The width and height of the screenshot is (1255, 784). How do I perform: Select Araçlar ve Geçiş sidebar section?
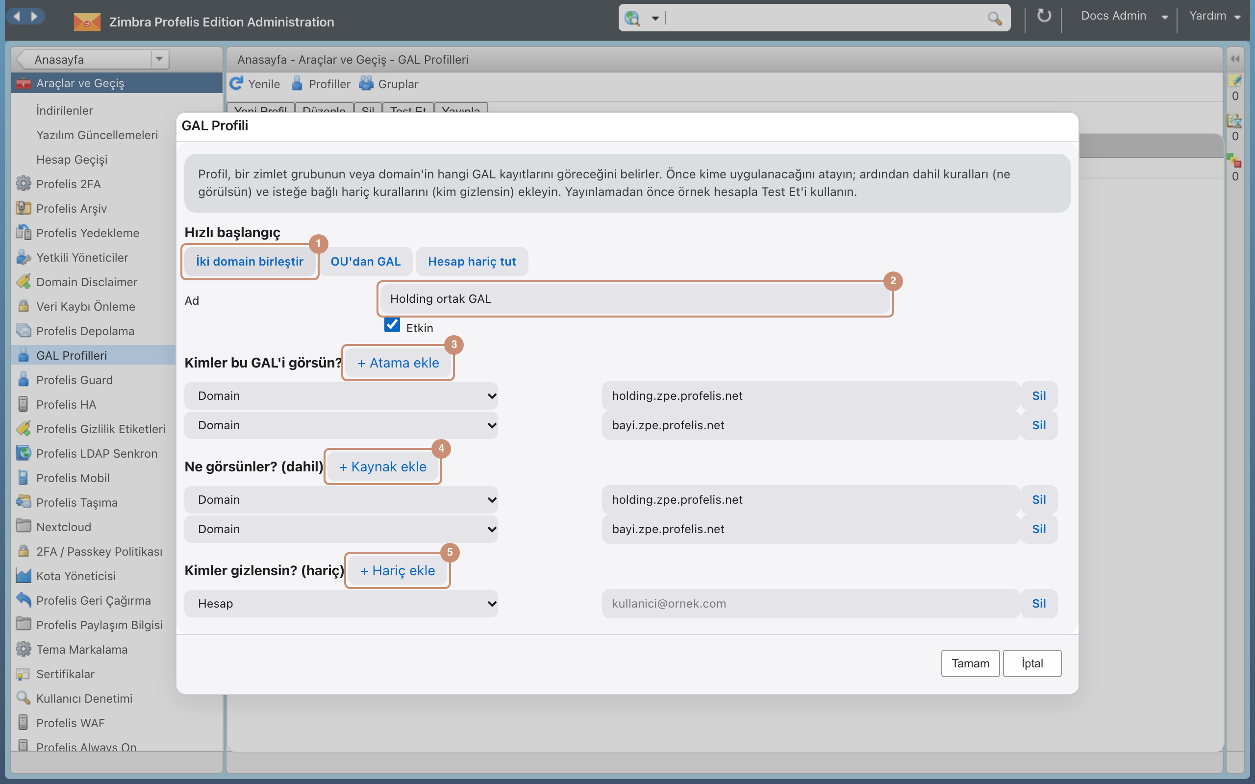pos(117,83)
